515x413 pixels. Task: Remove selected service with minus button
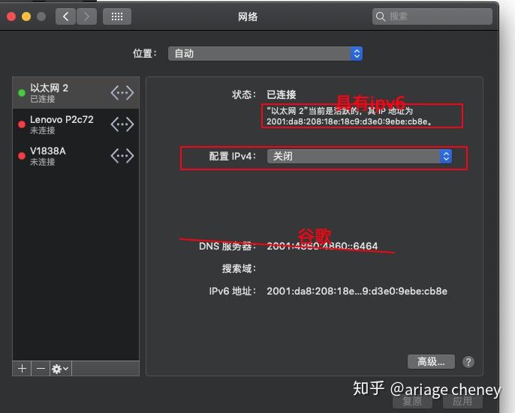pos(41,368)
